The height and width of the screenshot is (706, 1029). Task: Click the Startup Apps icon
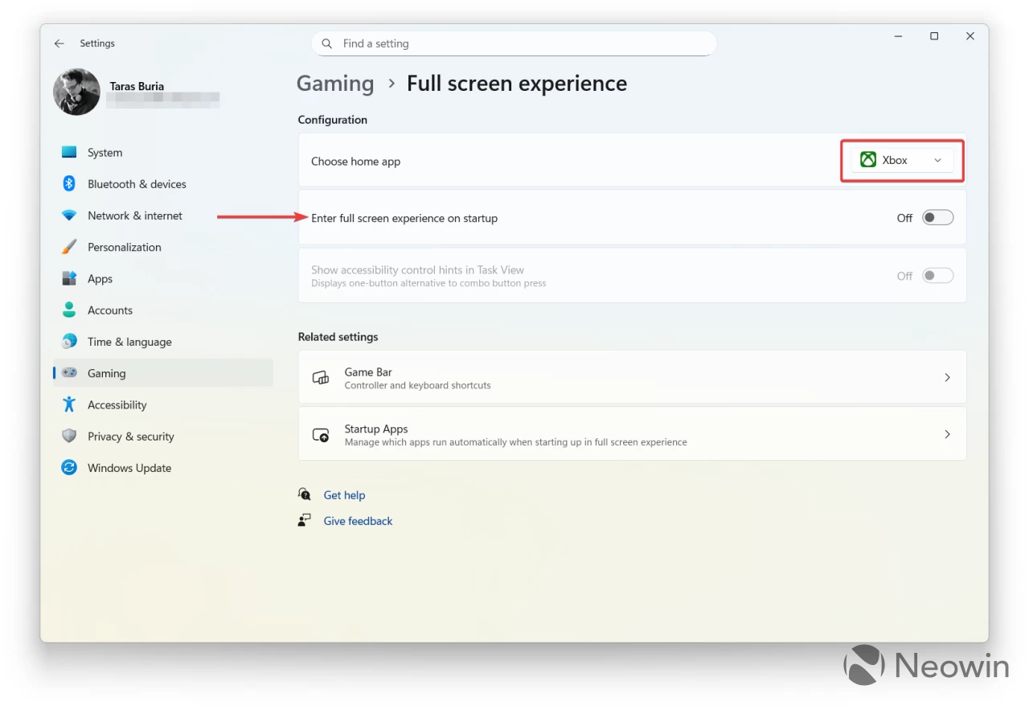point(321,435)
